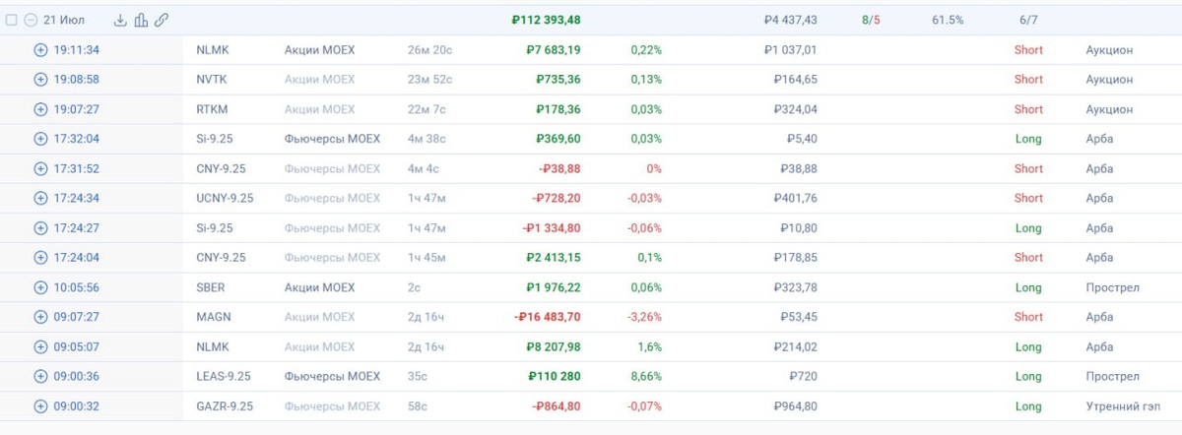The image size is (1182, 435).
Task: Expand the 09:00:32 GAZR-9.25 trade row
Action: [40, 405]
